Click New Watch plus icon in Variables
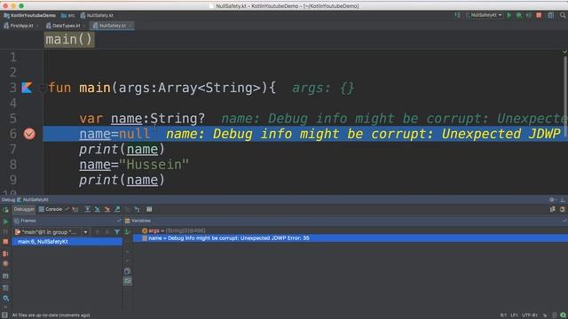Viewport: 568px width, 319px height. [128, 232]
